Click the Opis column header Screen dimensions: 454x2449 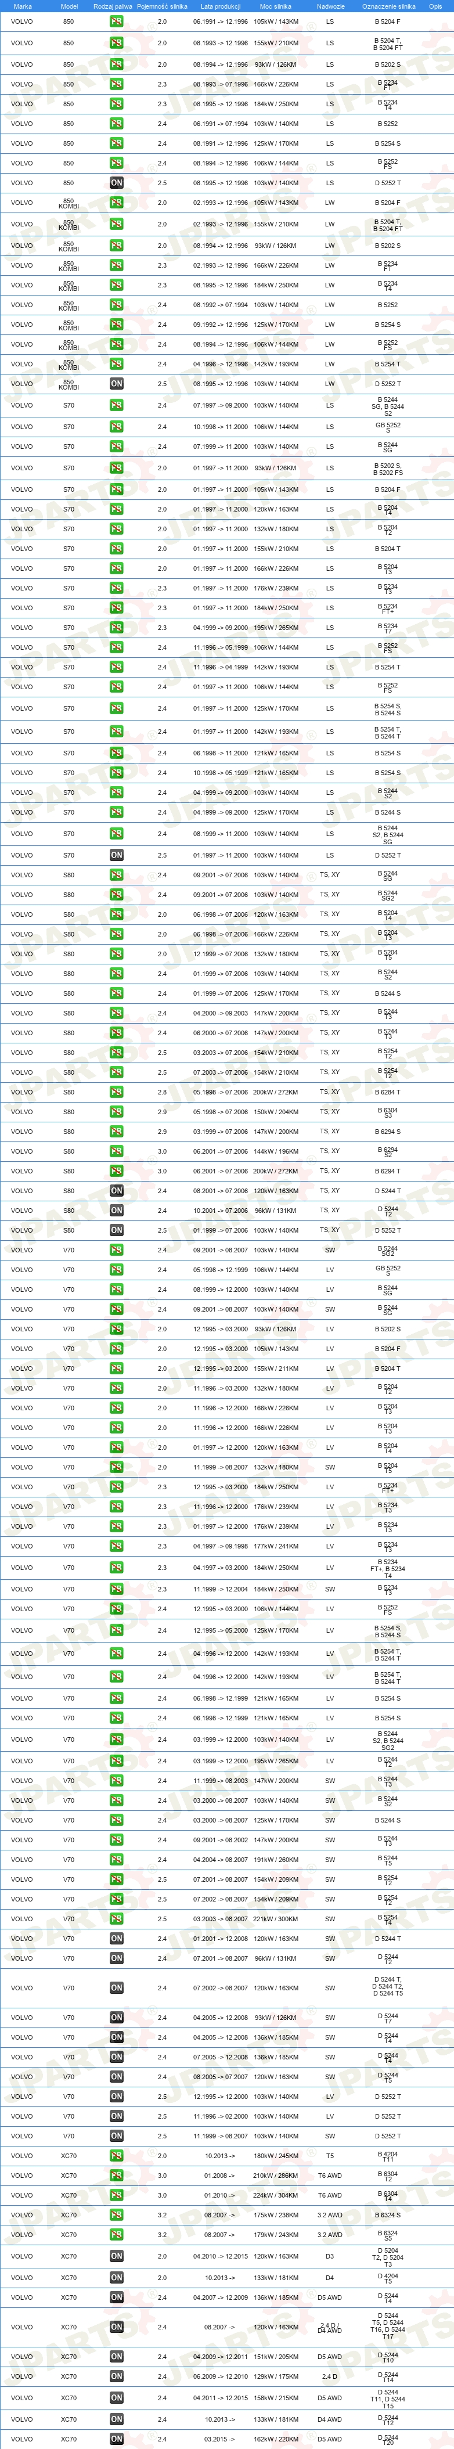click(x=435, y=6)
